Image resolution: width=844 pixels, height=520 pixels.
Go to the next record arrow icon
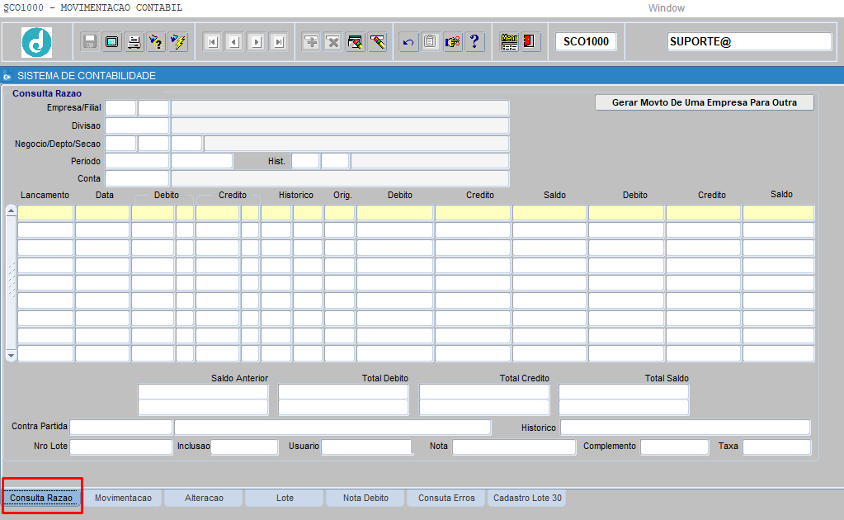(x=257, y=41)
